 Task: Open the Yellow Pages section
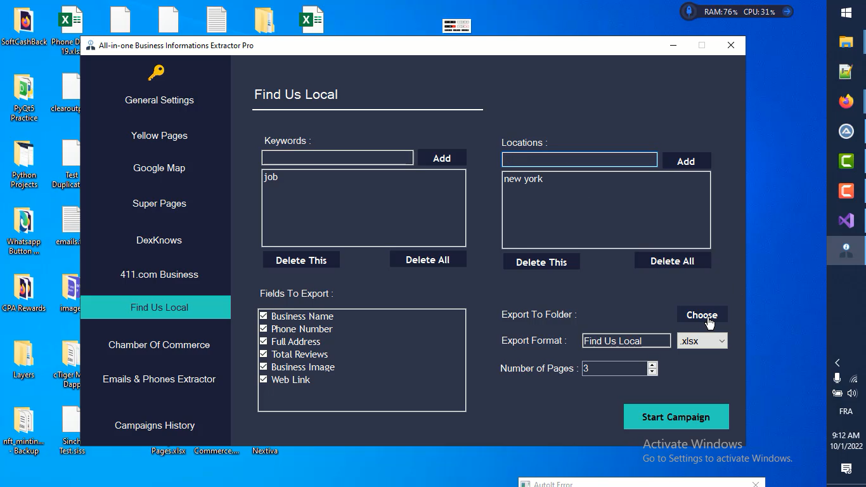(x=159, y=136)
